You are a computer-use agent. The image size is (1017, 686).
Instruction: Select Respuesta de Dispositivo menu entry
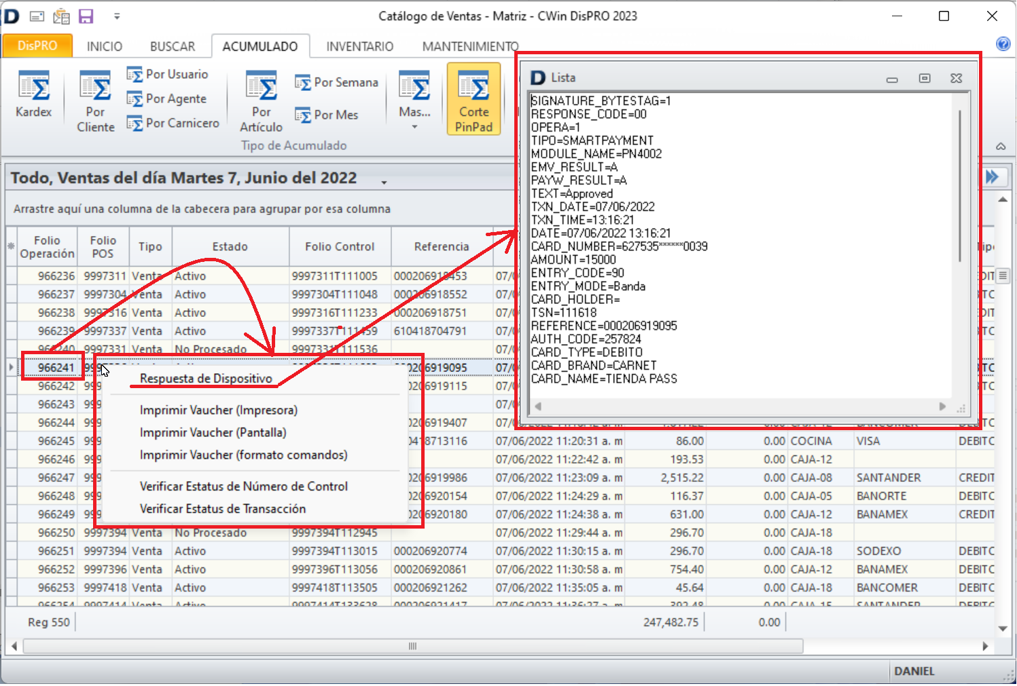[206, 379]
